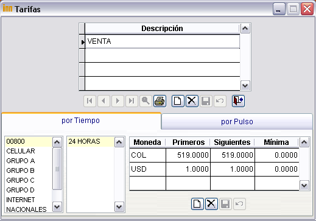Undo changes in upper toolbar
The height and width of the screenshot is (221, 316).
click(x=220, y=101)
